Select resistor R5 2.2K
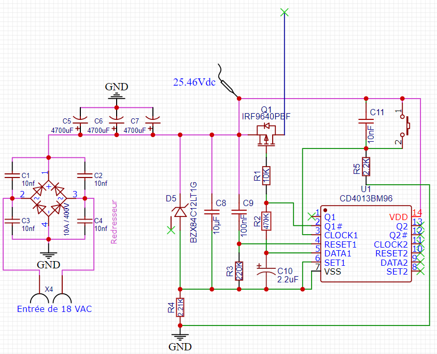437x354 pixels. [x=366, y=167]
